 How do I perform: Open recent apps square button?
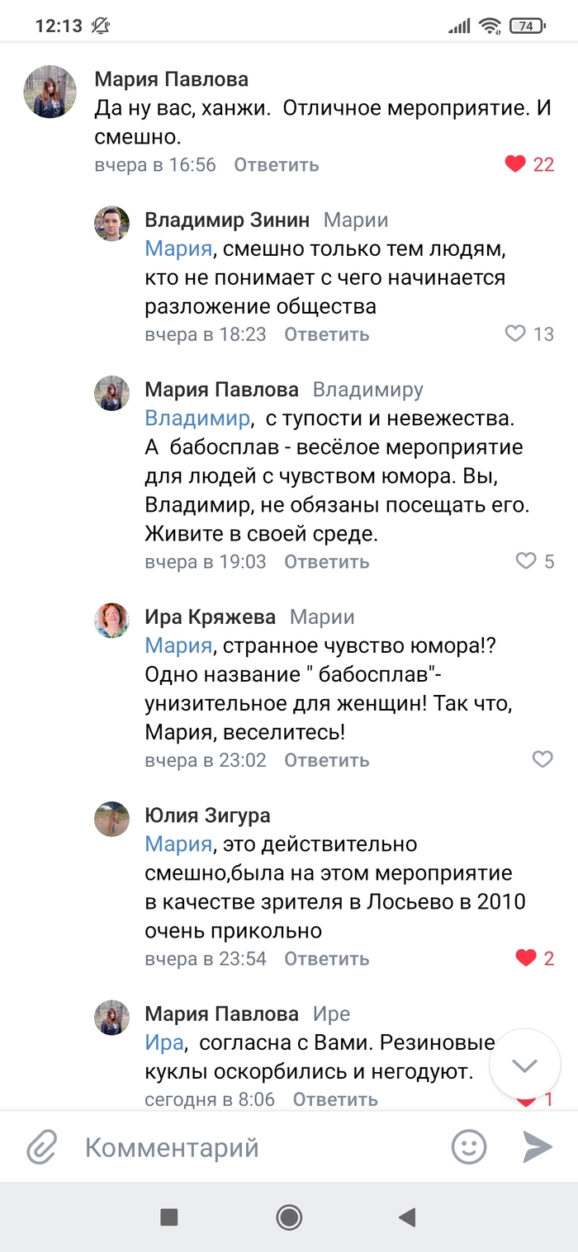click(x=169, y=1217)
